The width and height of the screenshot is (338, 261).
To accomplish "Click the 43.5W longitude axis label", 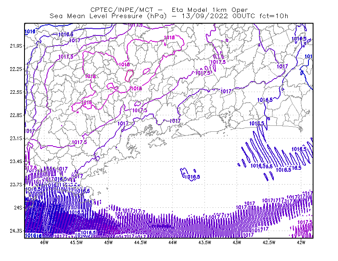I will [205, 242].
